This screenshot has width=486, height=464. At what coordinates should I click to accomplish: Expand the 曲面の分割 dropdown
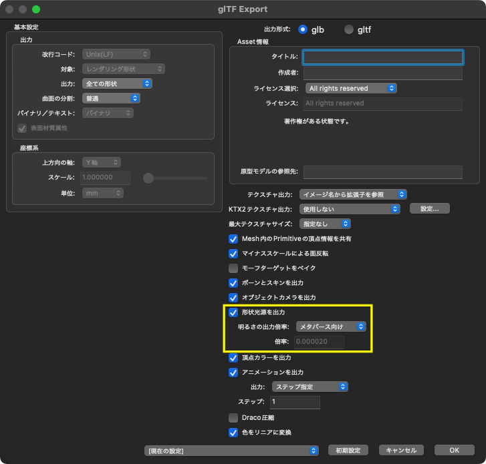[111, 98]
